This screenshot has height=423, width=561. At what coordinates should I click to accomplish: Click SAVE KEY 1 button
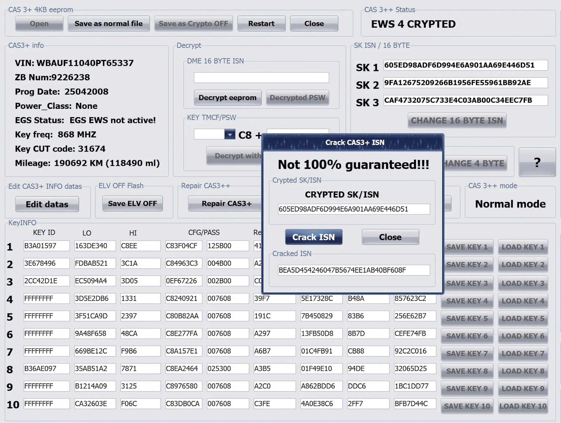pos(467,247)
